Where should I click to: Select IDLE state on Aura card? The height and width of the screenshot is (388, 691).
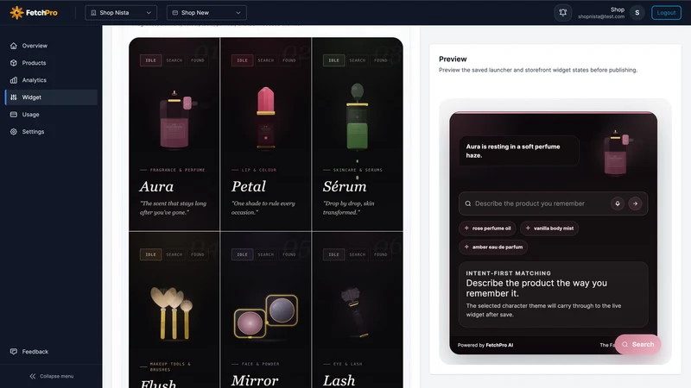[150, 60]
